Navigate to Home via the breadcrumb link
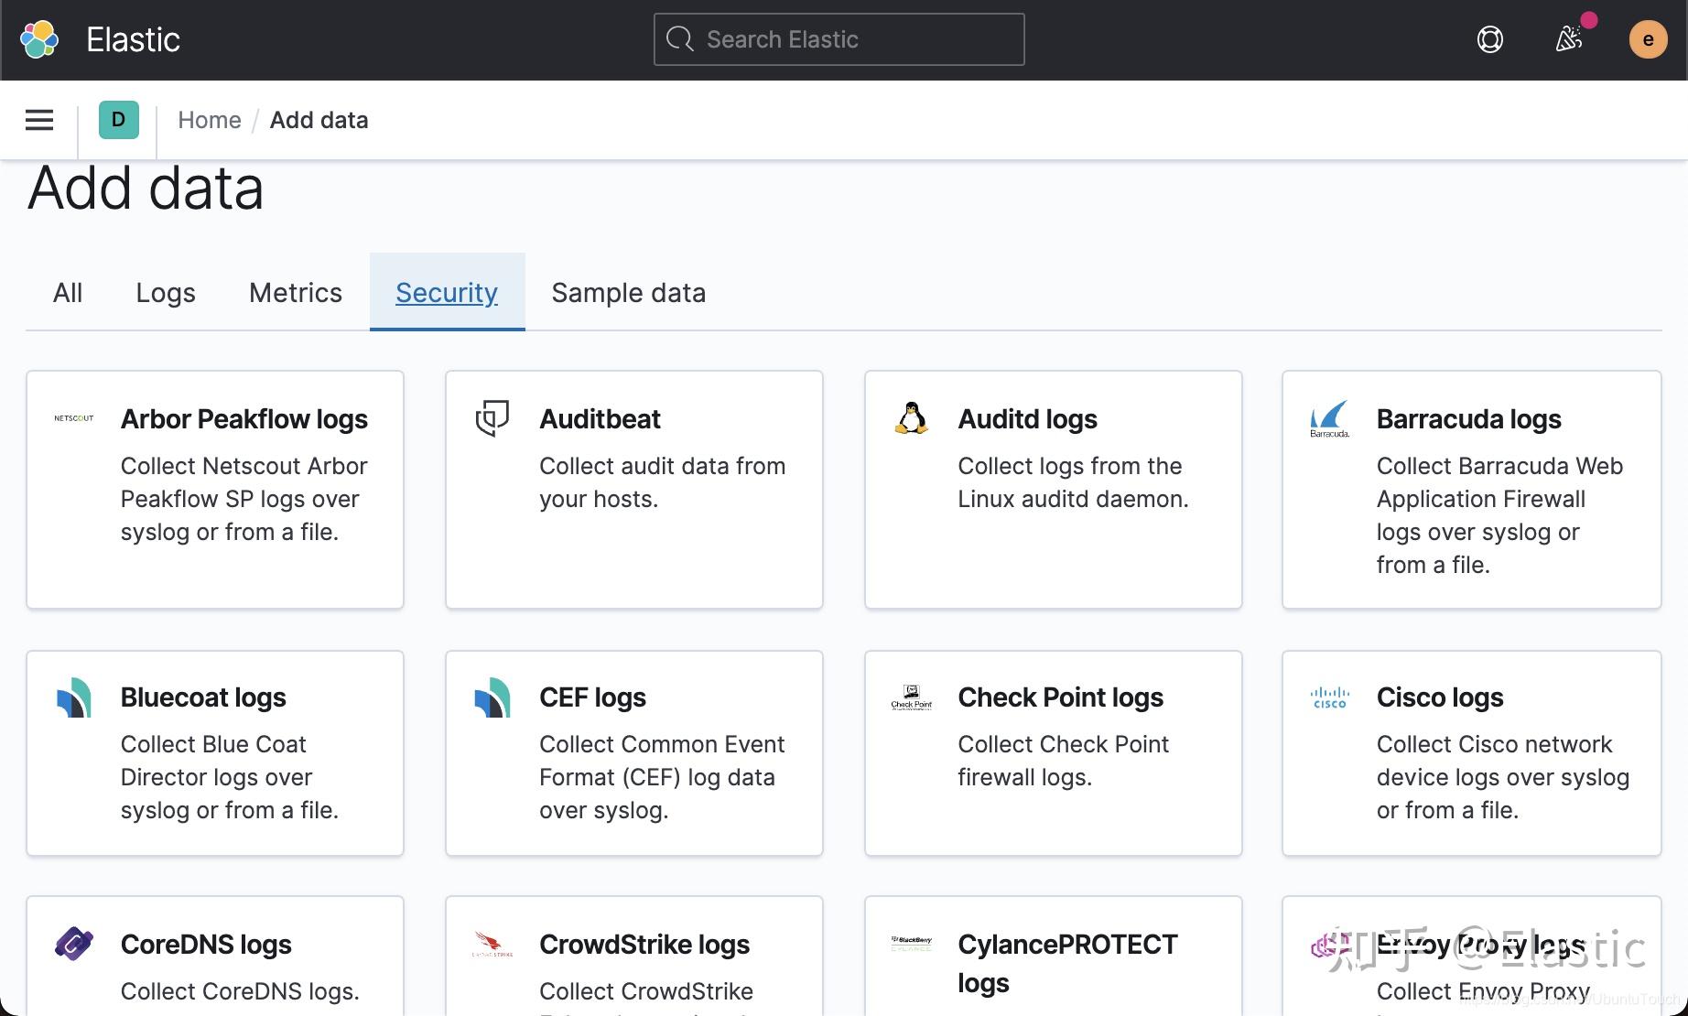The image size is (1688, 1016). (x=209, y=119)
